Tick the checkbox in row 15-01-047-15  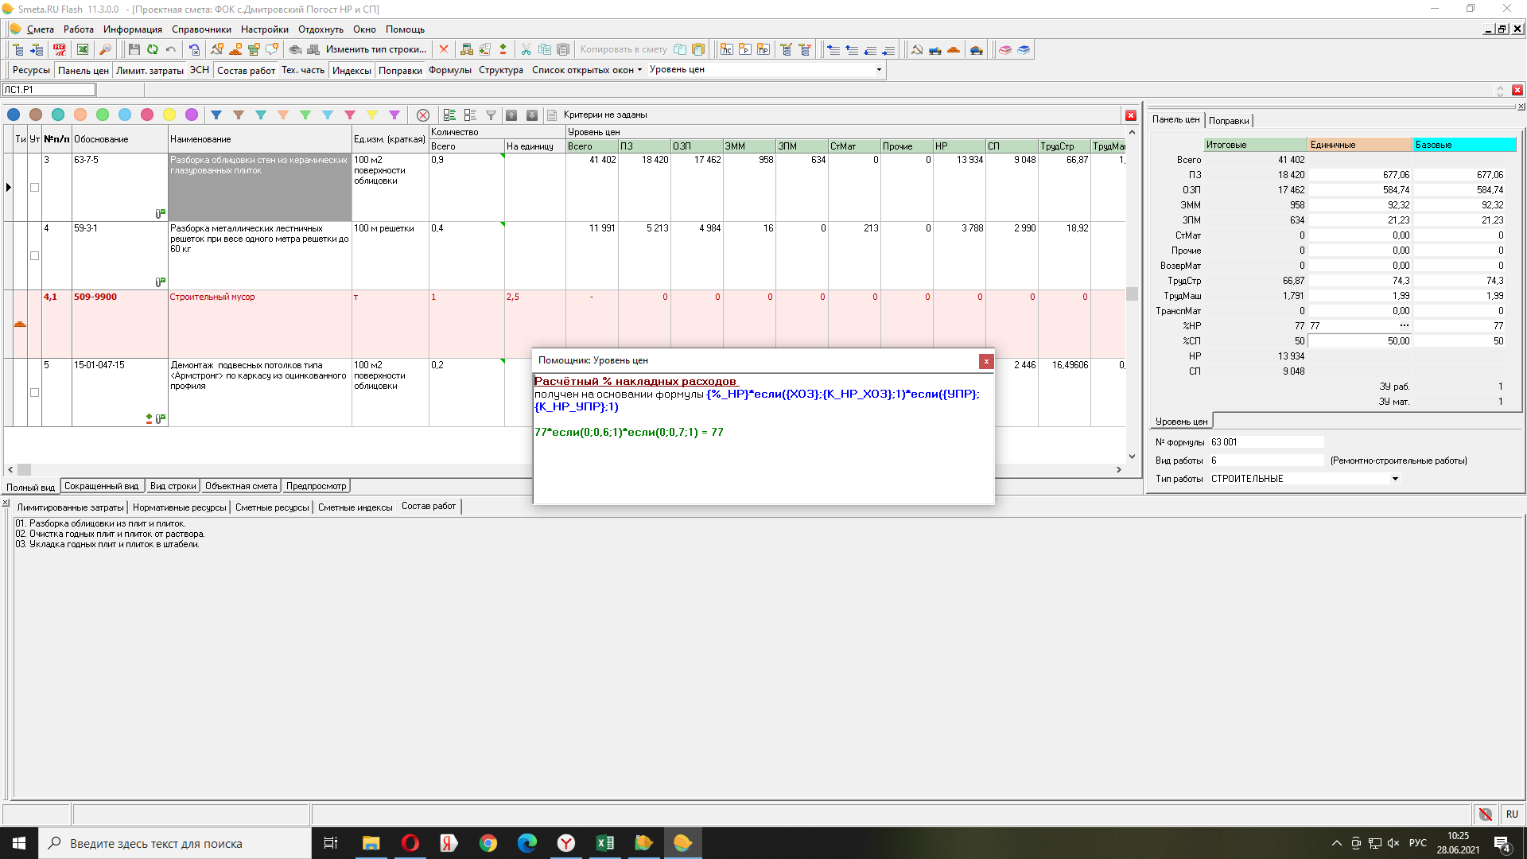click(x=34, y=393)
